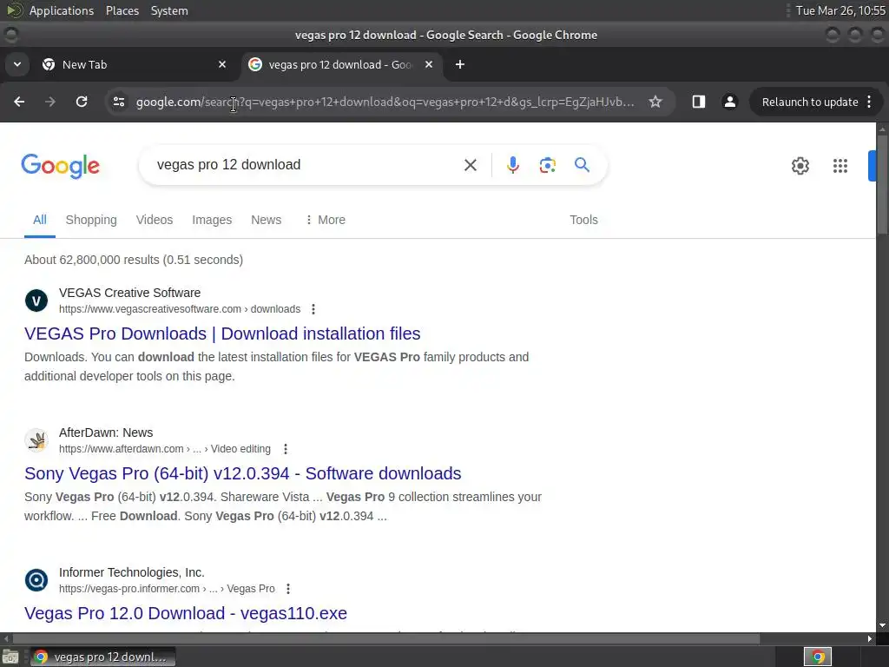Open Sony Vegas Pro (64-bit) v12.0.394 link
The width and height of the screenshot is (889, 667).
243,473
